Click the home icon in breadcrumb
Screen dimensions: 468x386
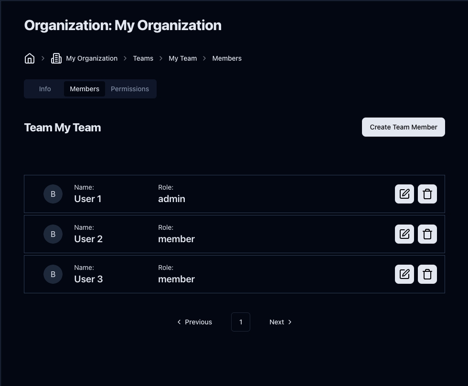coord(30,58)
